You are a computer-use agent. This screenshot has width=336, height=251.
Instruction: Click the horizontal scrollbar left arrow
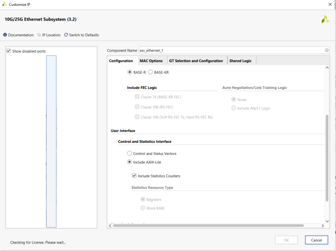pyautogui.click(x=110, y=225)
